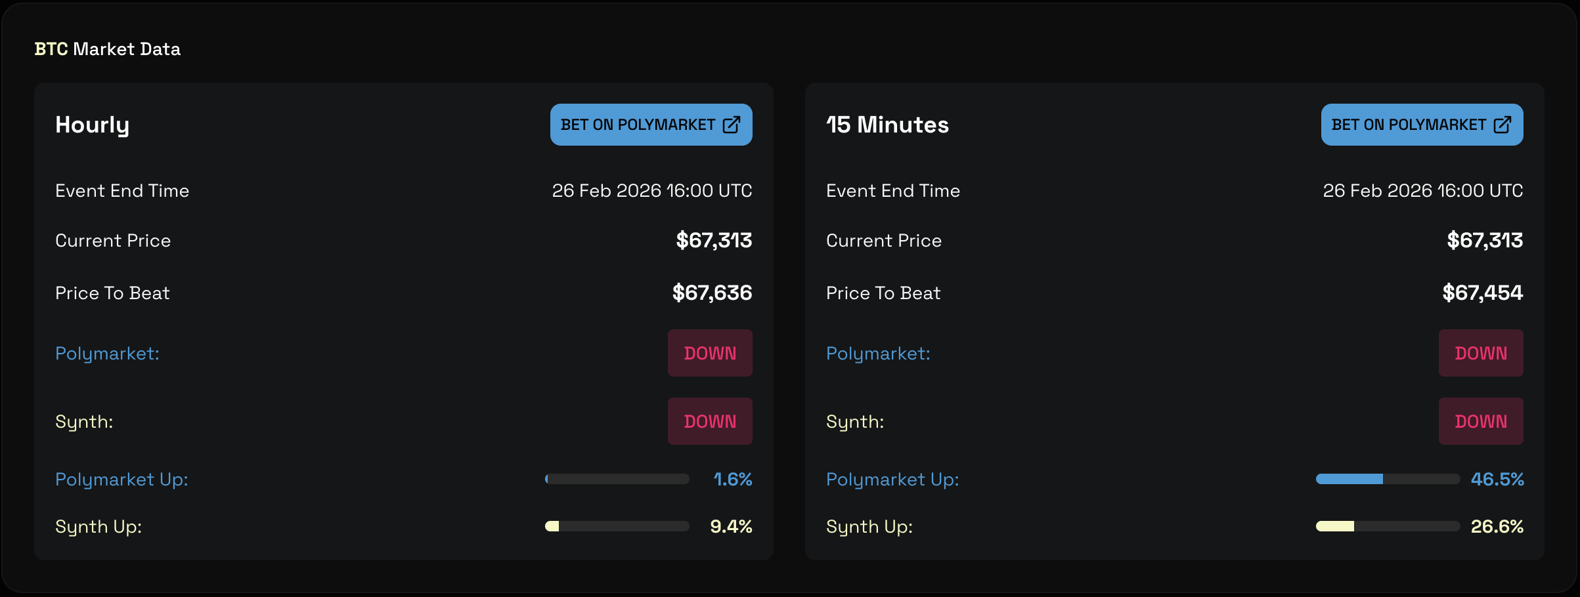Click Synth Up: label in 15 Minutes card
Screen dimensions: 1580x597
pyautogui.click(x=869, y=527)
